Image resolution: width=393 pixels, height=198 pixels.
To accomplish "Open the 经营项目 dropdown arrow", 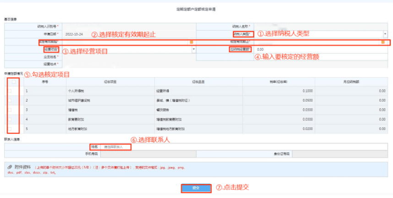I will point(193,49).
